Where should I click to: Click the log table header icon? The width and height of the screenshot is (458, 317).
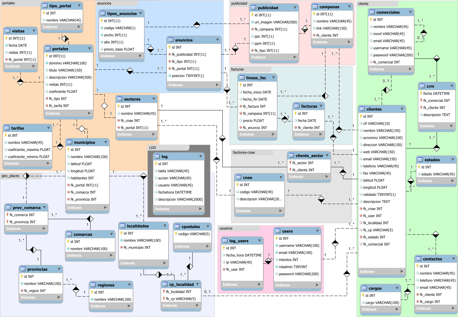(x=157, y=156)
